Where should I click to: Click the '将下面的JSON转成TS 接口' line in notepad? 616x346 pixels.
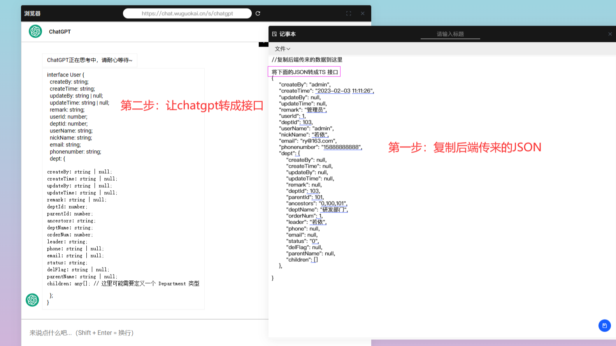305,72
